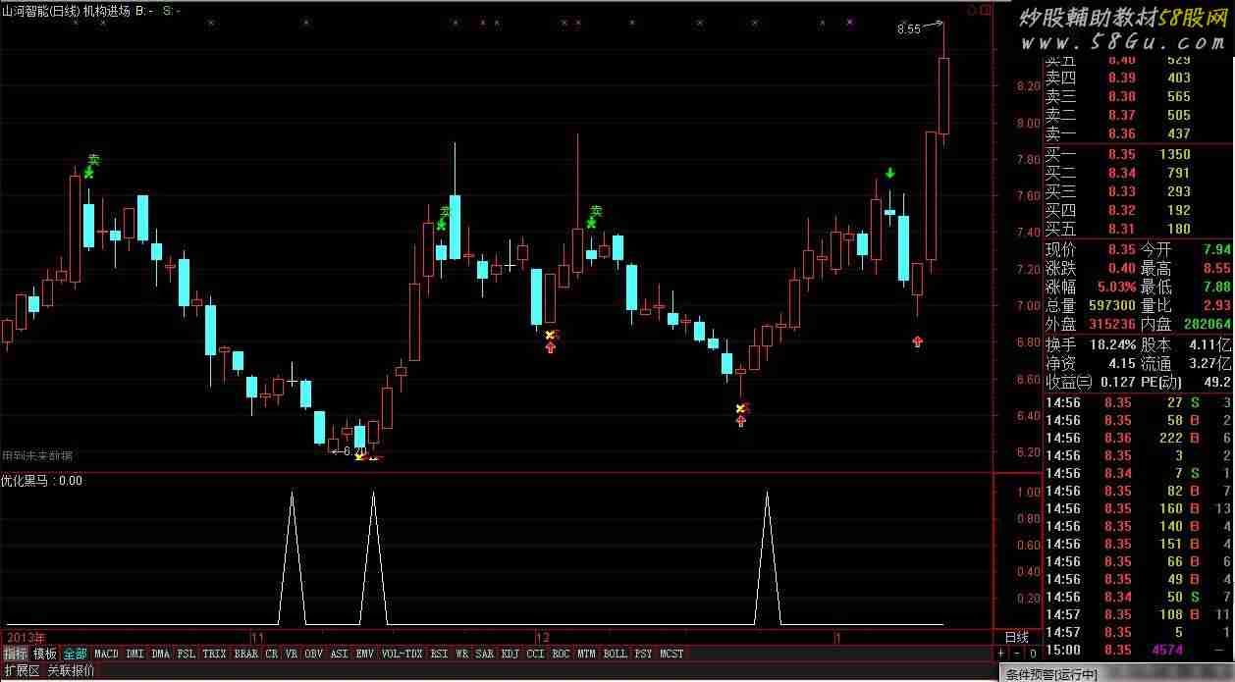Click the small red square icon at chart top-right
The image size is (1235, 682).
point(987,10)
